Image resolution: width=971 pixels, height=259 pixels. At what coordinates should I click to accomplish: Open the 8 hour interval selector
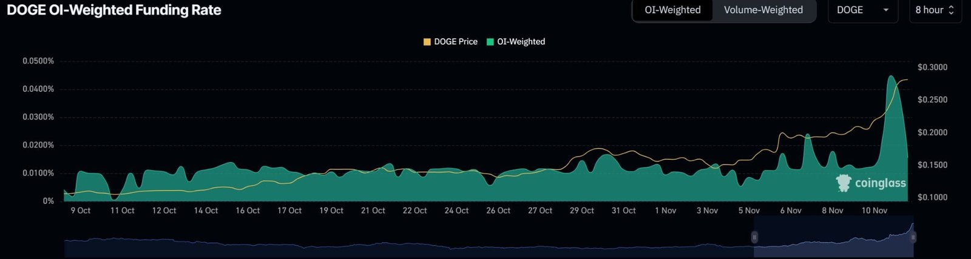pos(935,10)
